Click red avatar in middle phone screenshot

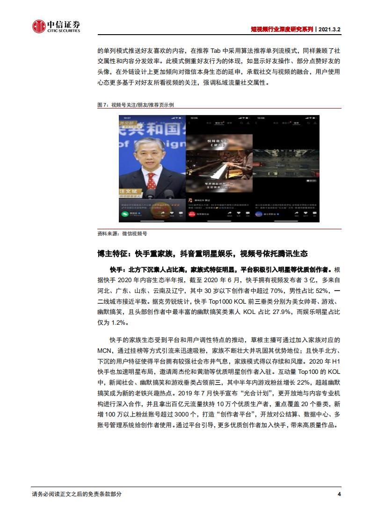[192, 214]
